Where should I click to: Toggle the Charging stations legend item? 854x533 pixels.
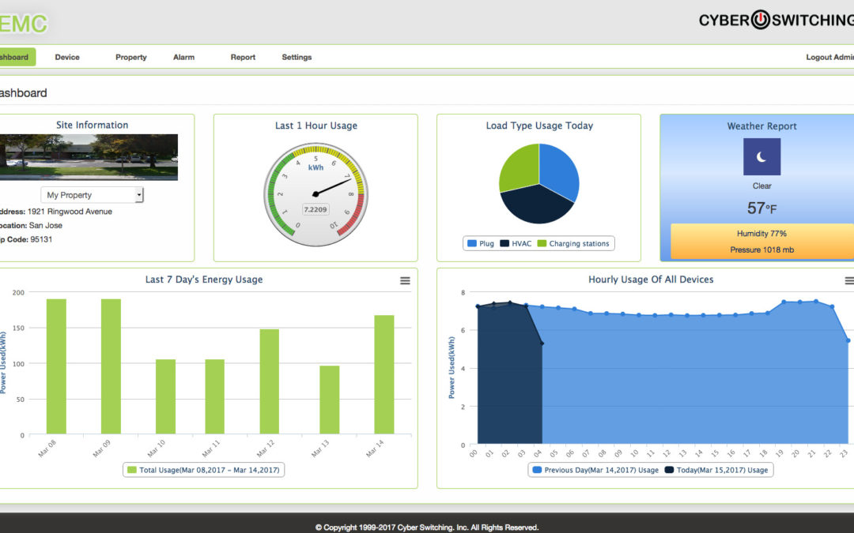pyautogui.click(x=573, y=244)
